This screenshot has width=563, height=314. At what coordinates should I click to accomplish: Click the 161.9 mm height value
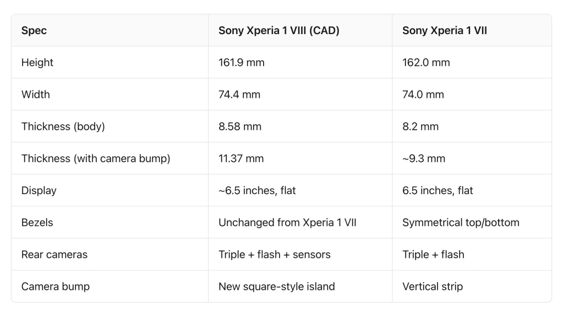[241, 63]
